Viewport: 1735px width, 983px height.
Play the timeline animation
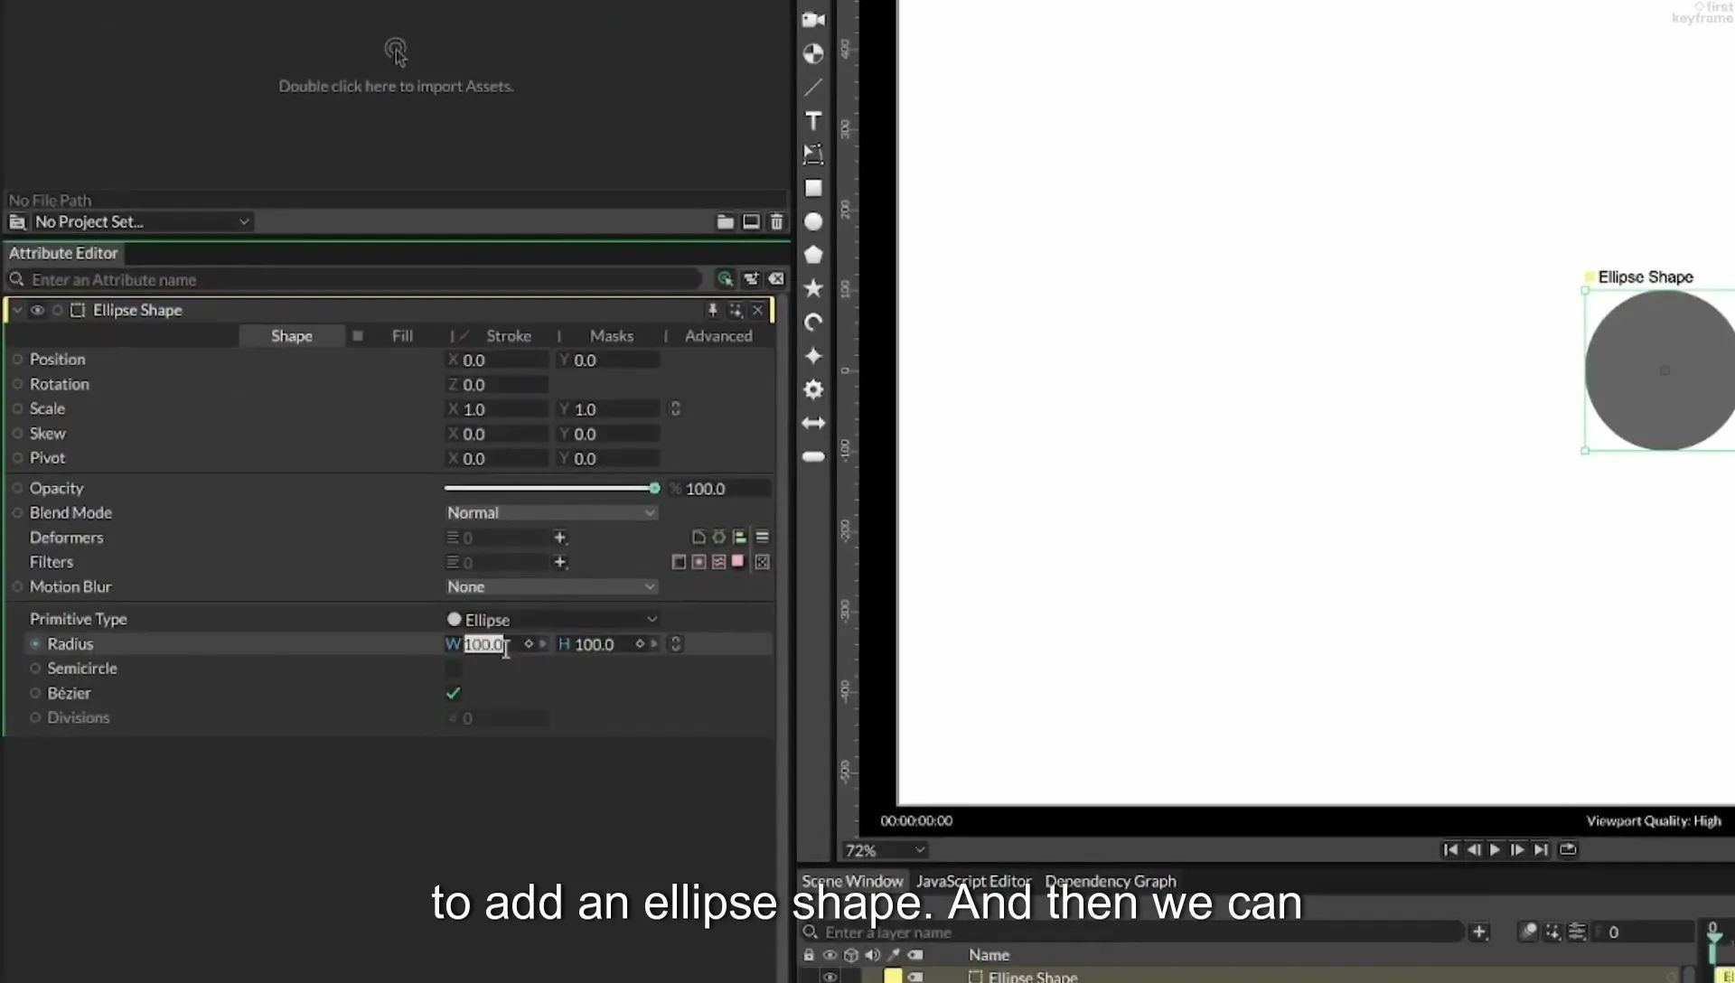click(1495, 850)
